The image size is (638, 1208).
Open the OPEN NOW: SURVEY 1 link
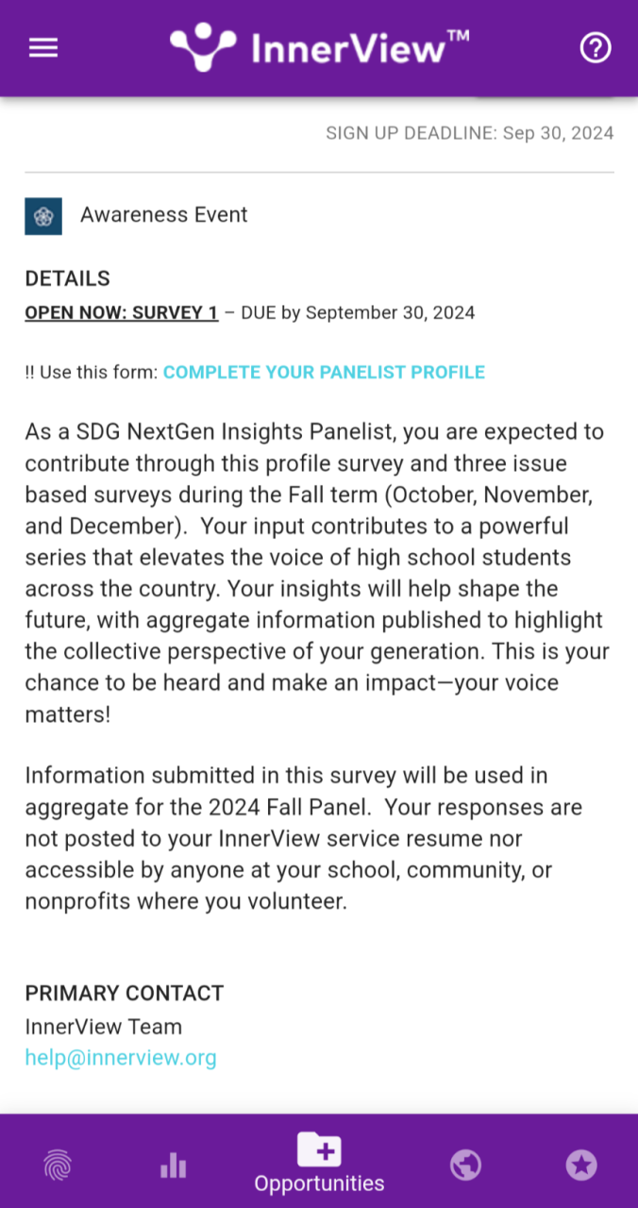[122, 312]
